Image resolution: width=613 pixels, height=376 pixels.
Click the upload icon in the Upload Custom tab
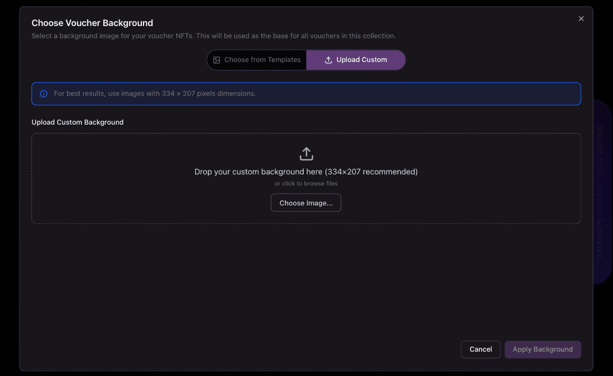(x=329, y=60)
